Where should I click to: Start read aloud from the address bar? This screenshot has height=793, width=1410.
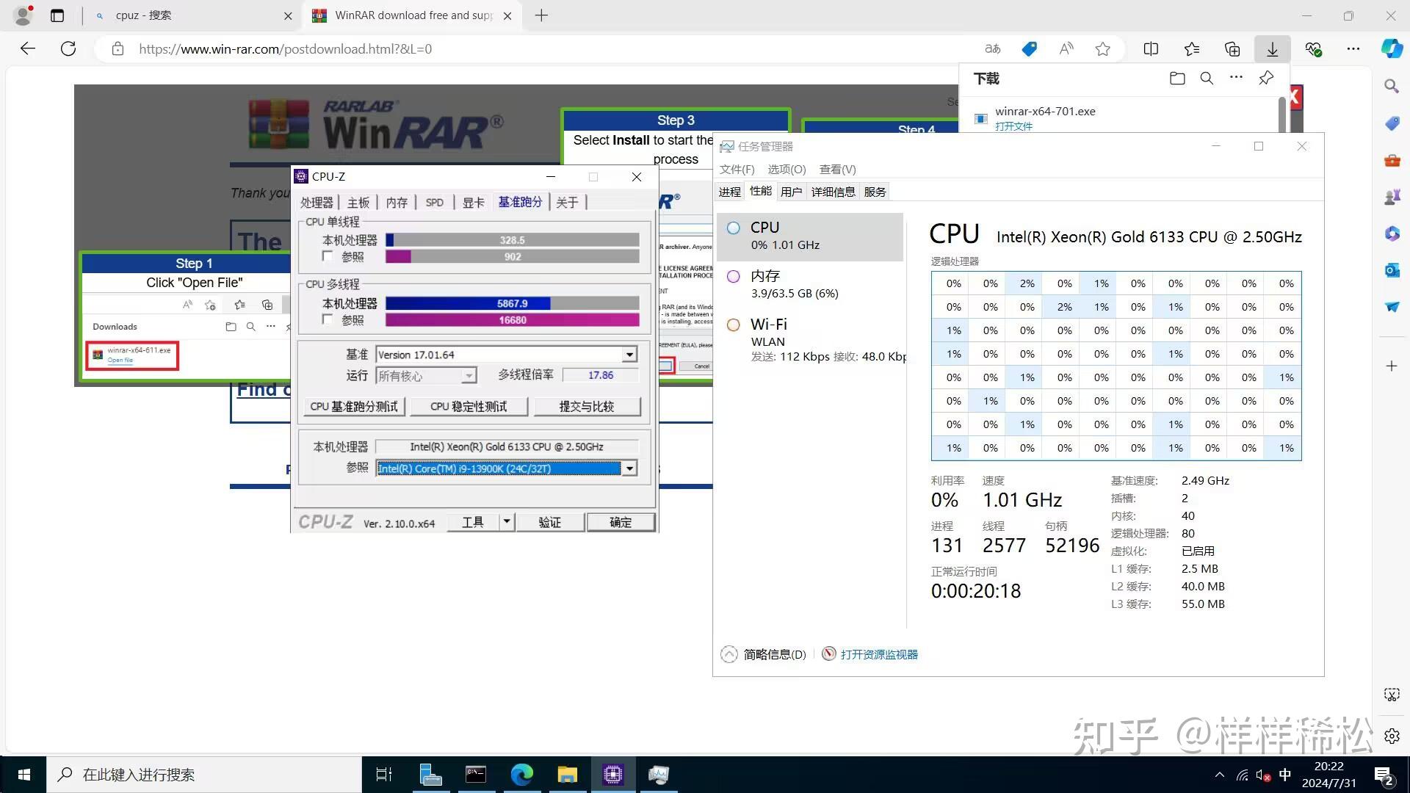coord(1066,48)
